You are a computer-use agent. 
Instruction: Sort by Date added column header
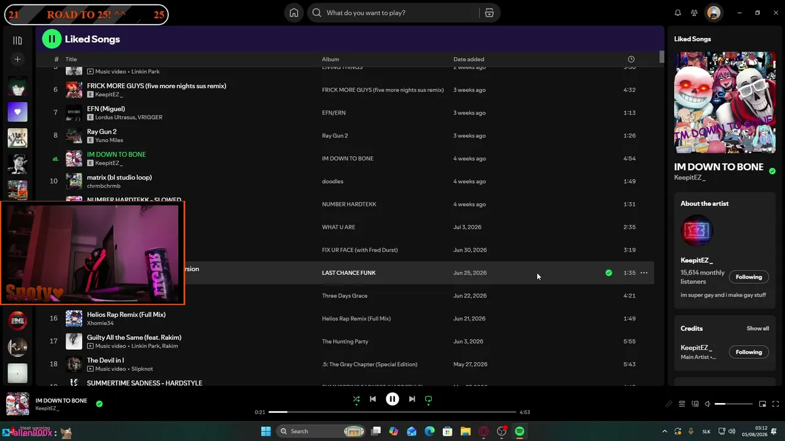[x=469, y=59]
